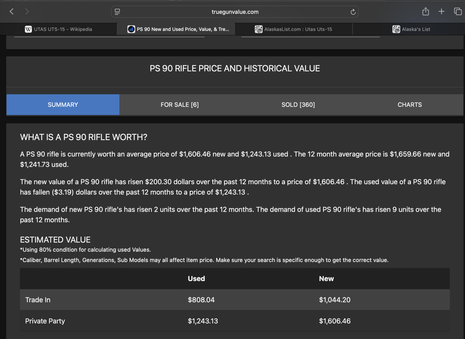Click Trade In new value $1,044.20
Screen dimensions: 465x339
tap(335, 300)
